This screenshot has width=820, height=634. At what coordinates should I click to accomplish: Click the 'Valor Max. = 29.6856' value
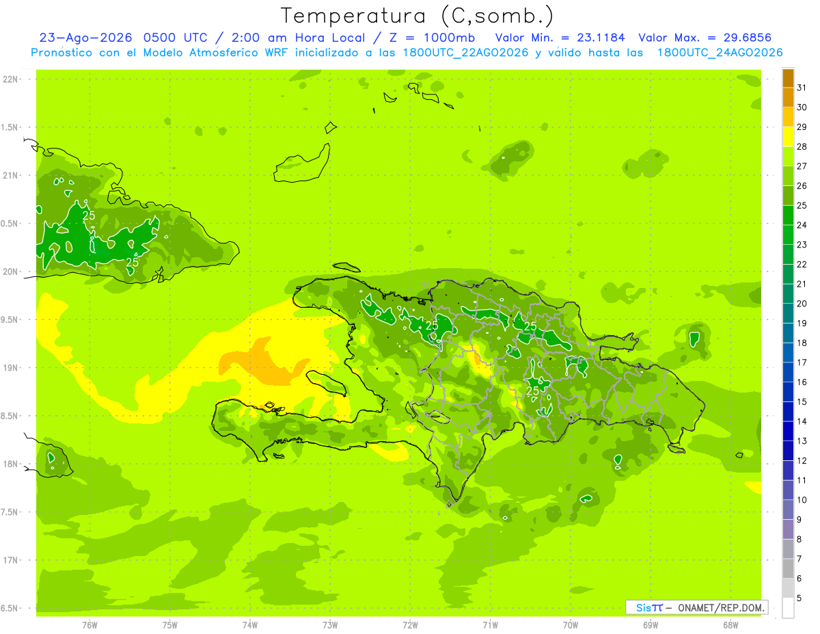(706, 38)
